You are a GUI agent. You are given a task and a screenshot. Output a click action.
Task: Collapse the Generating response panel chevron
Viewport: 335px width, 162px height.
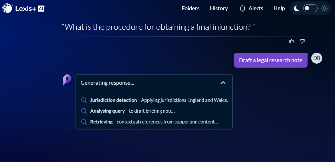[x=223, y=83]
